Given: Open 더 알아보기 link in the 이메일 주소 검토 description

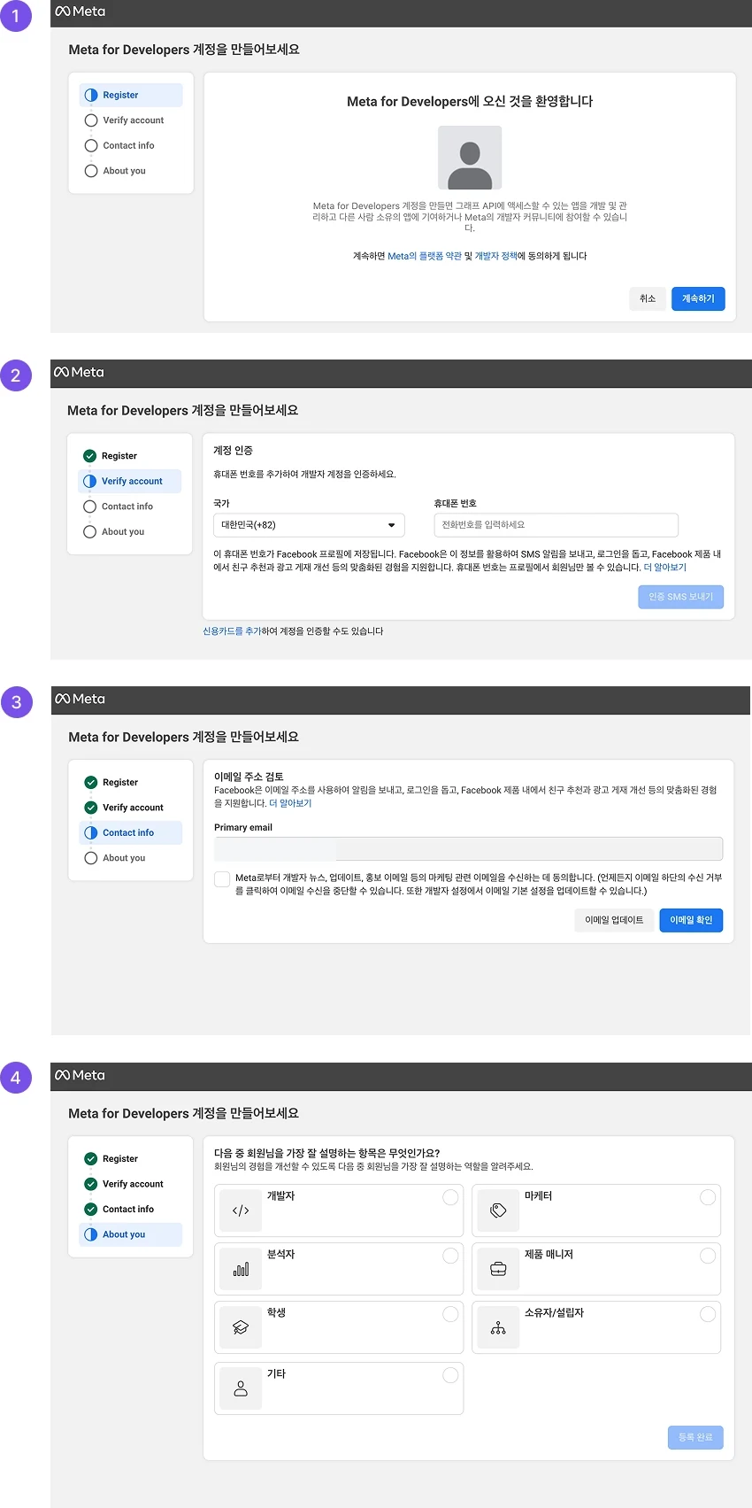Looking at the screenshot, I should [x=290, y=803].
